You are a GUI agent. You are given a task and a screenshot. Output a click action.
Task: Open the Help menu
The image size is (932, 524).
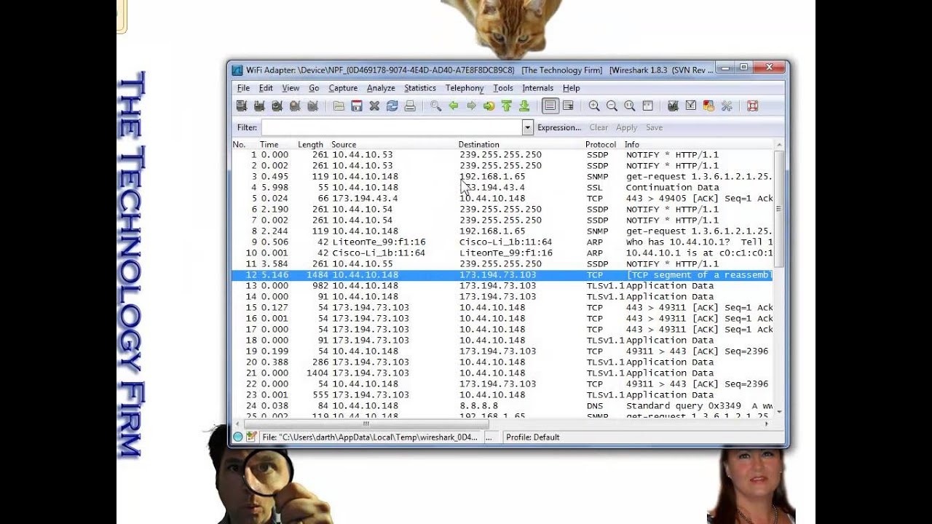point(572,88)
